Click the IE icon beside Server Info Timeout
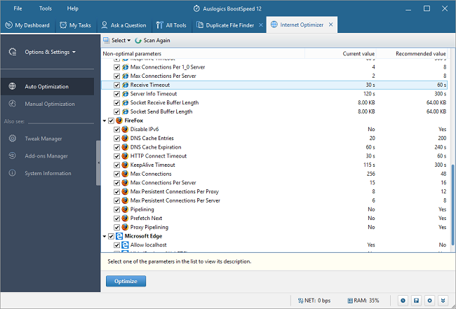Image resolution: width=456 pixels, height=309 pixels. (x=125, y=94)
